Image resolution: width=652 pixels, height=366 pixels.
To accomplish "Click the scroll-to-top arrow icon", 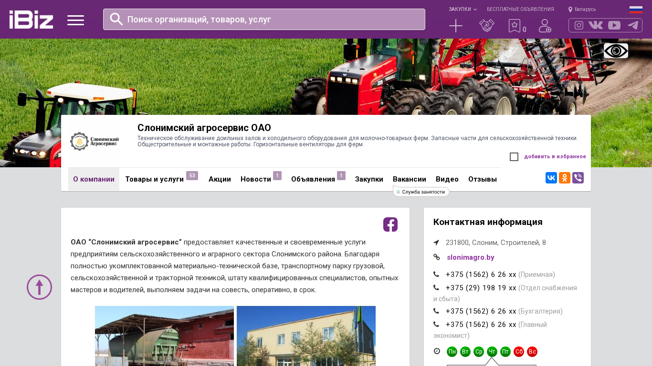I will [x=39, y=287].
